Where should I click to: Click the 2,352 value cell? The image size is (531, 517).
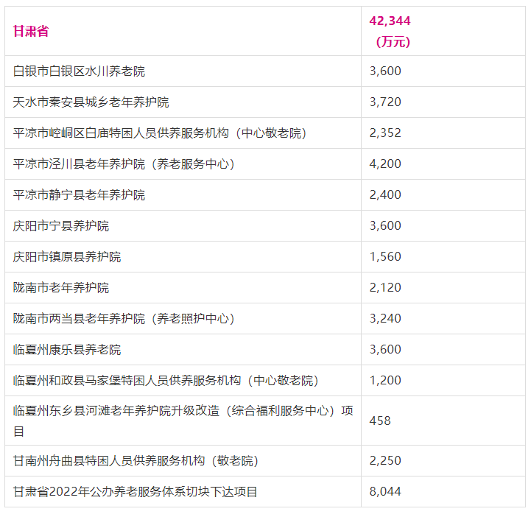385,133
